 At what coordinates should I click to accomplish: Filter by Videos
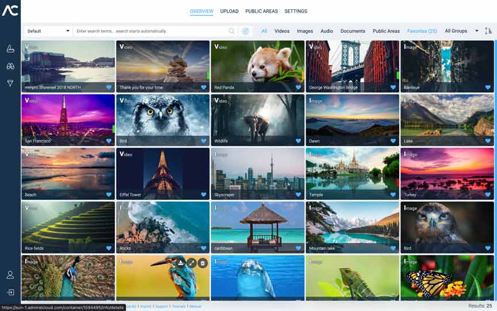tap(282, 31)
